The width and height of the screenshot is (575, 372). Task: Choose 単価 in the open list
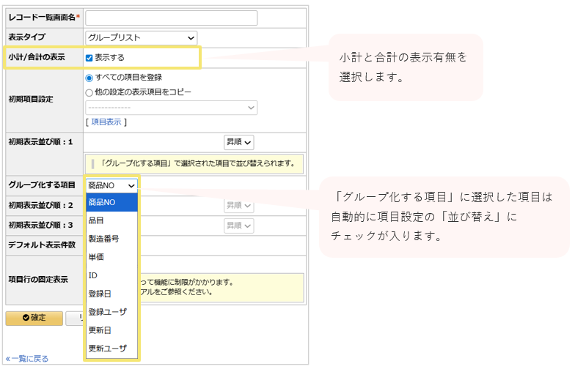[111, 257]
